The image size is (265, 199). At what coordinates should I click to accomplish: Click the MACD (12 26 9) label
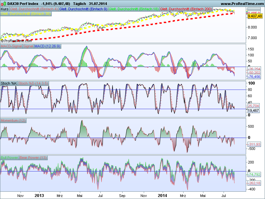[47, 46]
